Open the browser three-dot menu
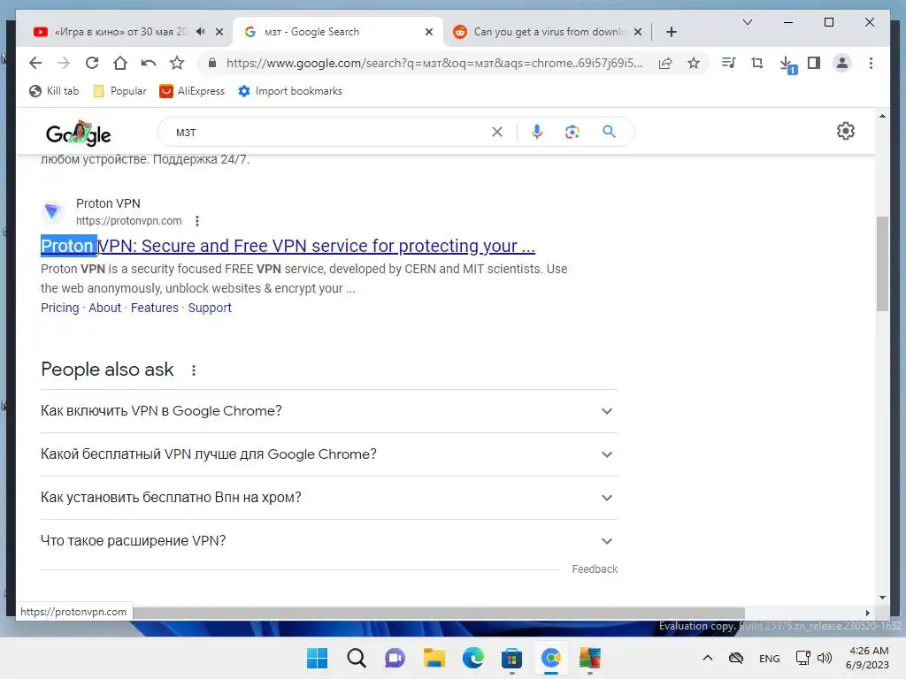906x679 pixels. click(x=871, y=63)
